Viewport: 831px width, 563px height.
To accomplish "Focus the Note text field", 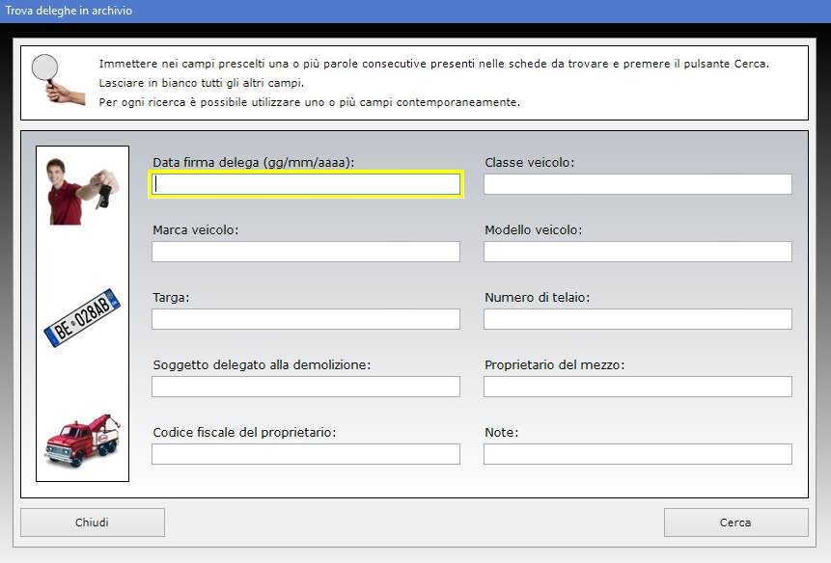I will [x=638, y=454].
